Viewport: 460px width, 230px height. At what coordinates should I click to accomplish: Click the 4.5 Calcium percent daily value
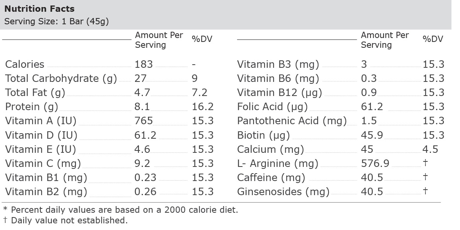coord(431,149)
